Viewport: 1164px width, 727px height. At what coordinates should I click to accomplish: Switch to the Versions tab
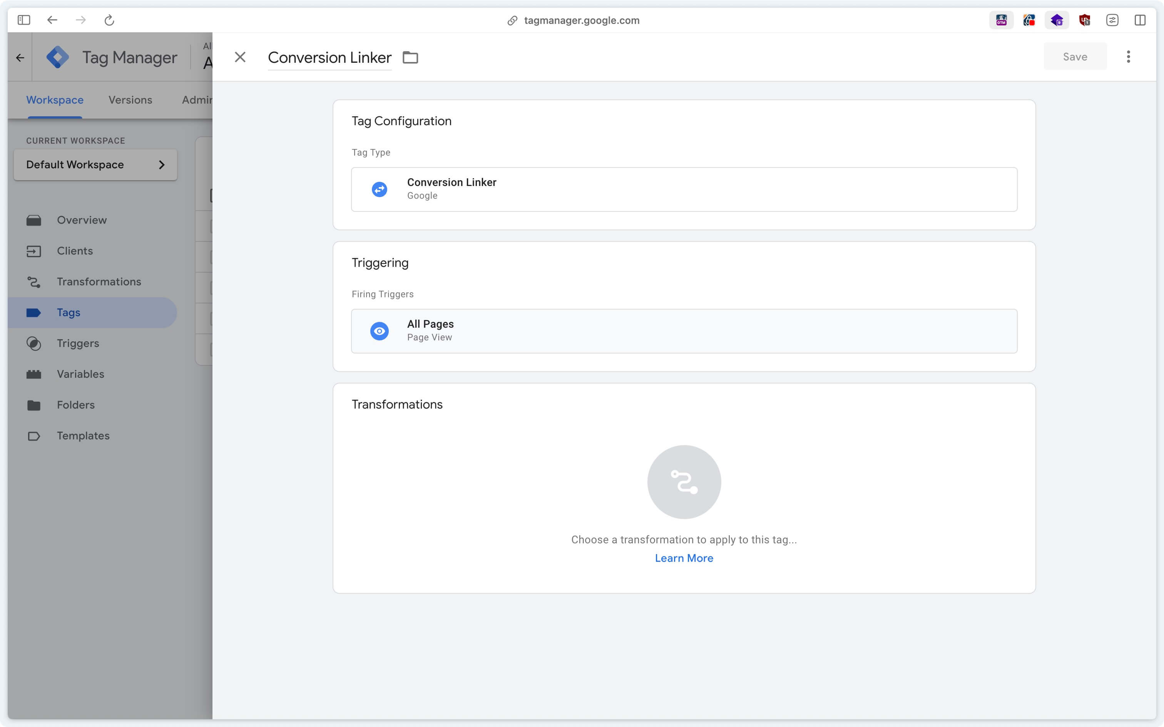click(x=130, y=99)
